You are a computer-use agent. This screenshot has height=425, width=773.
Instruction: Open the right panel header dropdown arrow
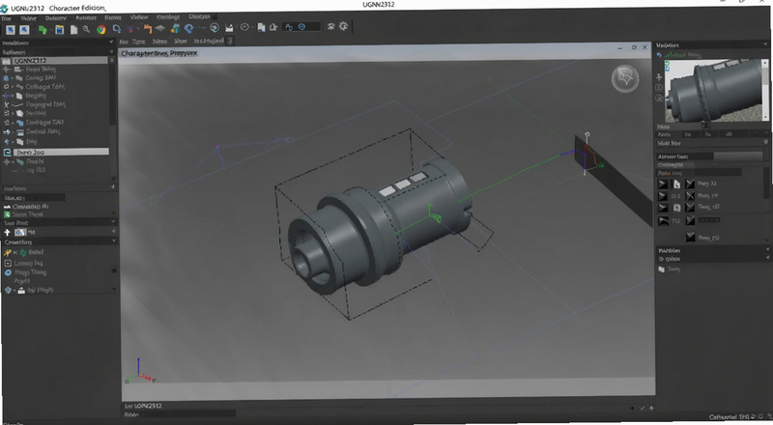765,44
